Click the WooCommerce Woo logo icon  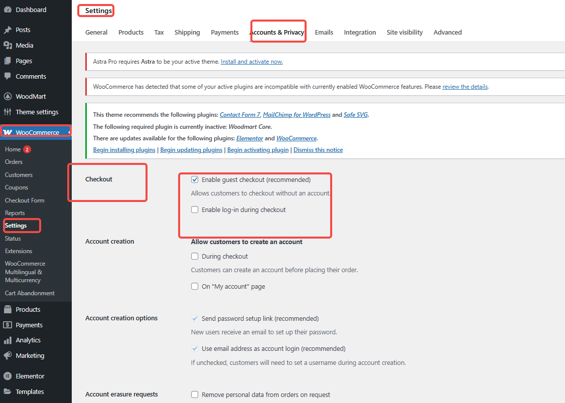[8, 132]
